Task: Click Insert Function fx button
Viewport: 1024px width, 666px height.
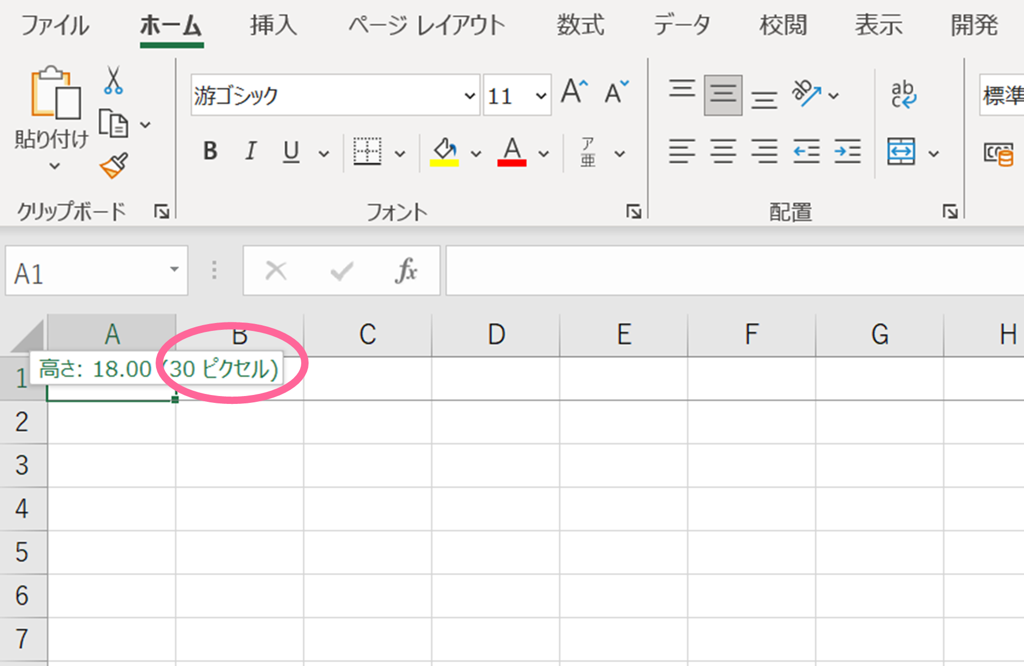Action: [x=406, y=271]
